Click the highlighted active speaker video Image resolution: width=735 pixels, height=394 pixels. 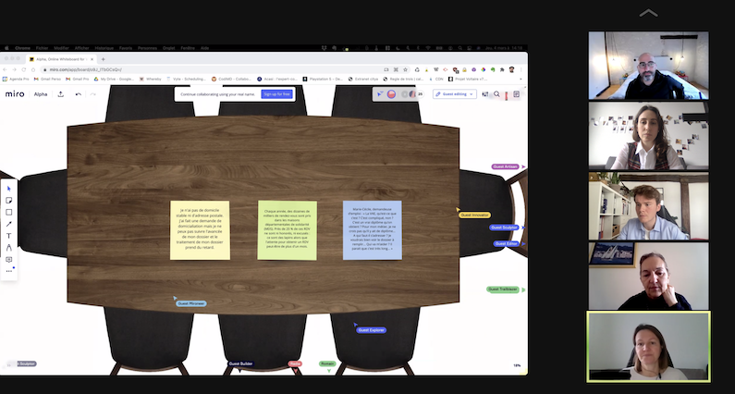click(648, 346)
